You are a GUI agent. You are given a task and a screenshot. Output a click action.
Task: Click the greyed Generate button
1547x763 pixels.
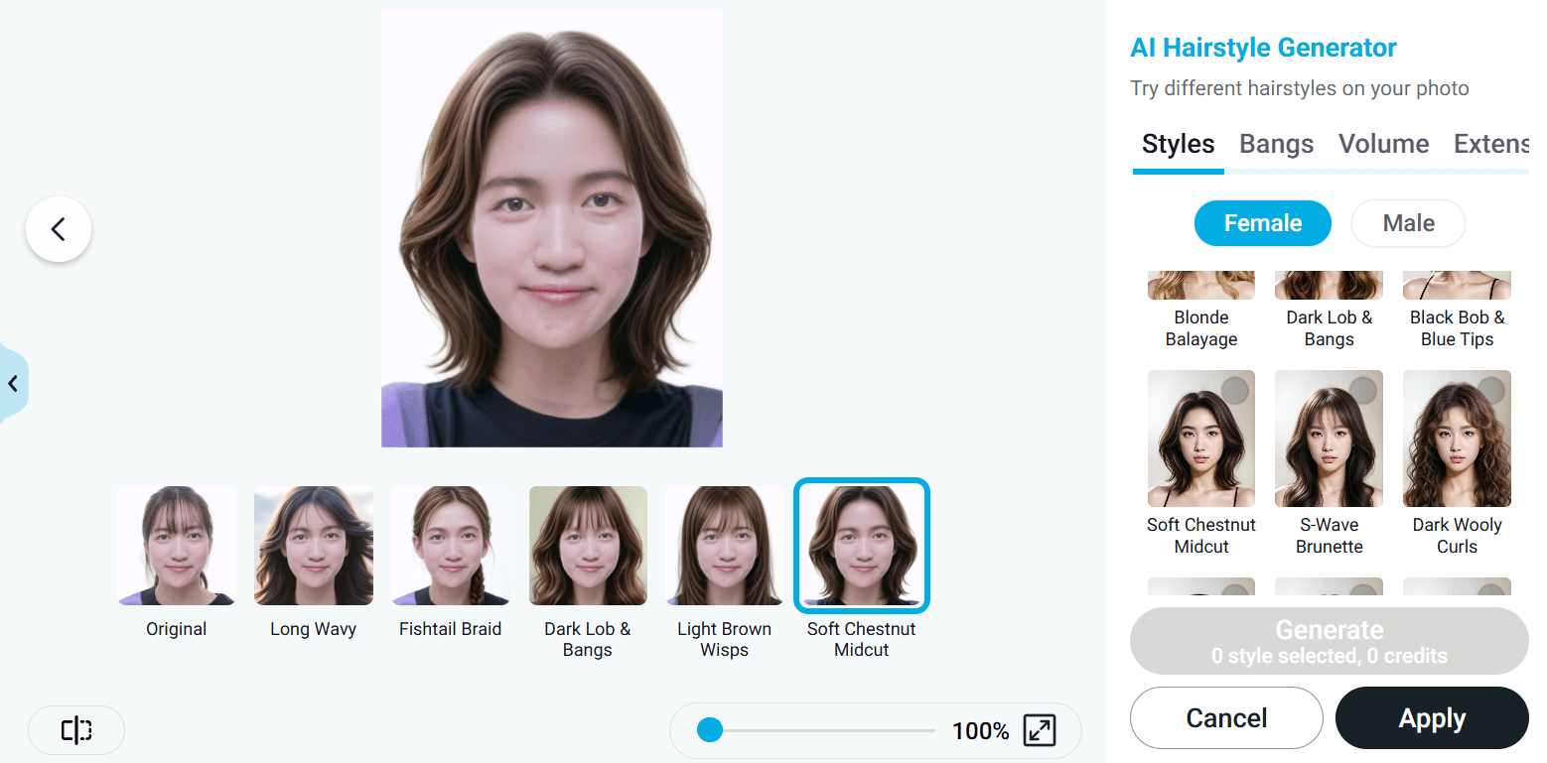(x=1329, y=641)
